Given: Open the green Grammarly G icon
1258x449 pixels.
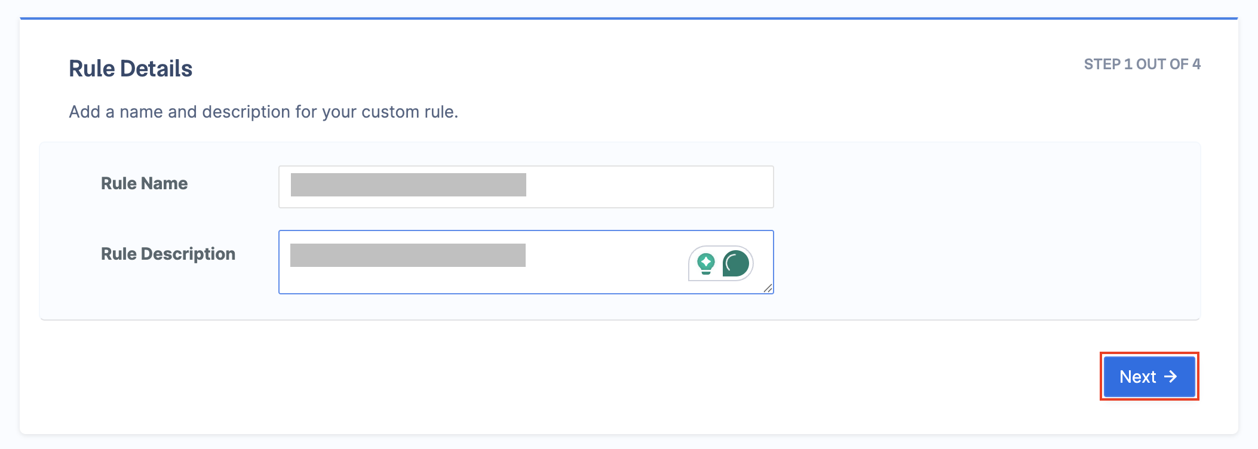Looking at the screenshot, I should click(736, 263).
